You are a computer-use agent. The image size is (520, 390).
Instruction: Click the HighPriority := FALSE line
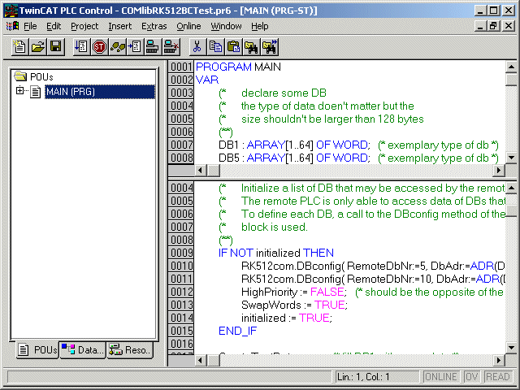pos(372,292)
